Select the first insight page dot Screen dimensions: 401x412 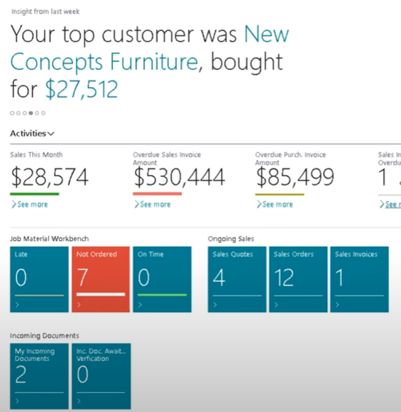point(12,113)
